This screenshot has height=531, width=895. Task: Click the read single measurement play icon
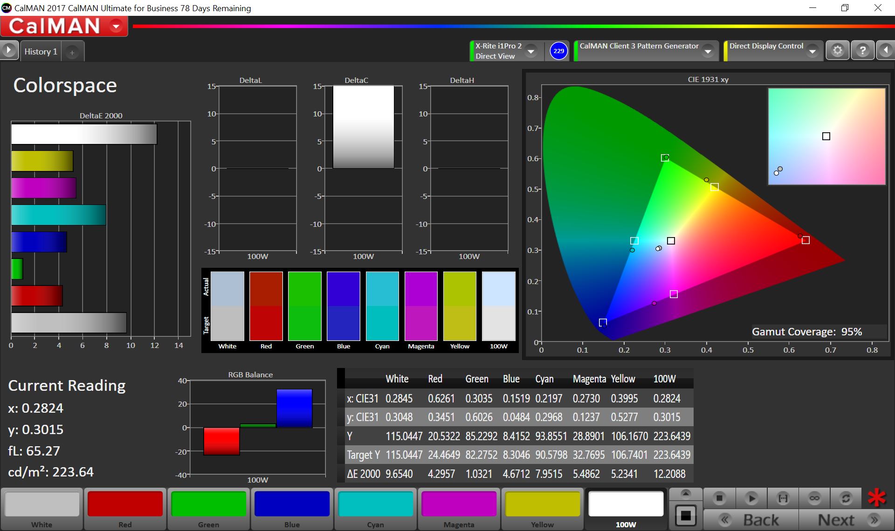click(751, 498)
